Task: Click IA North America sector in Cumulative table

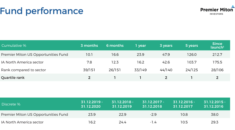Action: pos(22,62)
